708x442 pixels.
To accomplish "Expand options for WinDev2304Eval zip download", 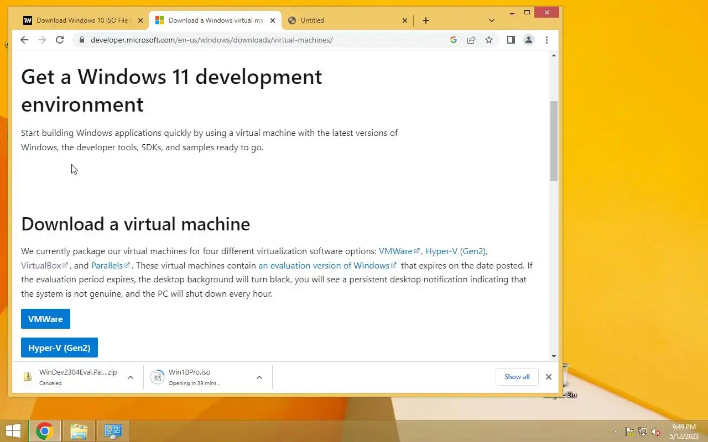I will tap(131, 377).
